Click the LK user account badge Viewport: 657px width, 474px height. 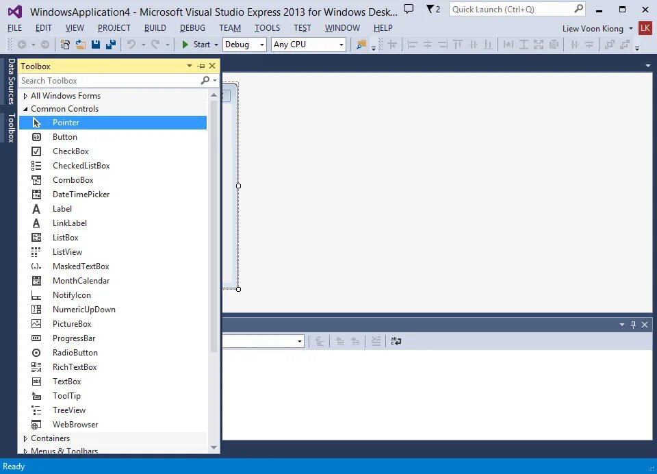[645, 28]
